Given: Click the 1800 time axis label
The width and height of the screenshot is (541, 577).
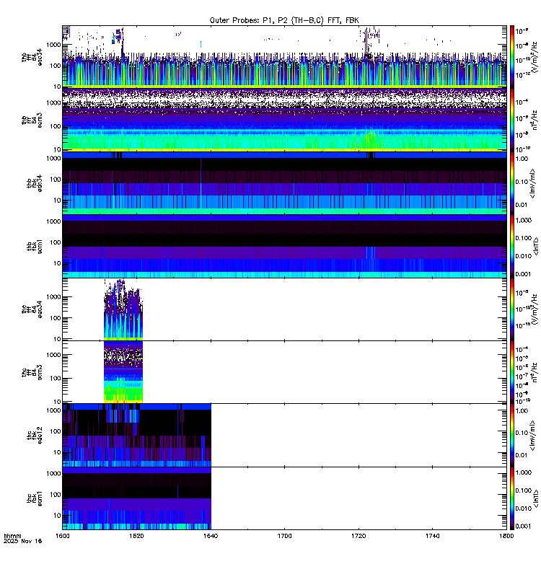Looking at the screenshot, I should (x=506, y=536).
